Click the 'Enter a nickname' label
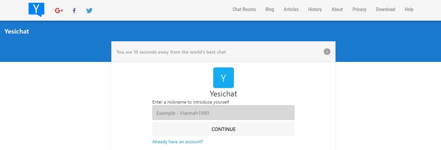 (190, 102)
